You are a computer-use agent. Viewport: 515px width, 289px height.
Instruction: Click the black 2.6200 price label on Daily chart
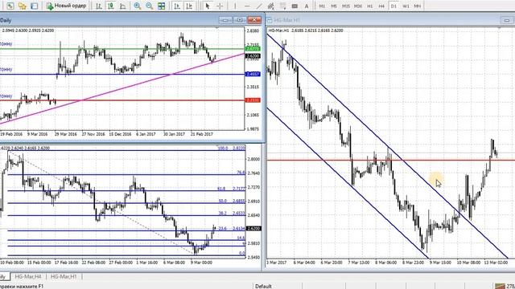pos(253,56)
